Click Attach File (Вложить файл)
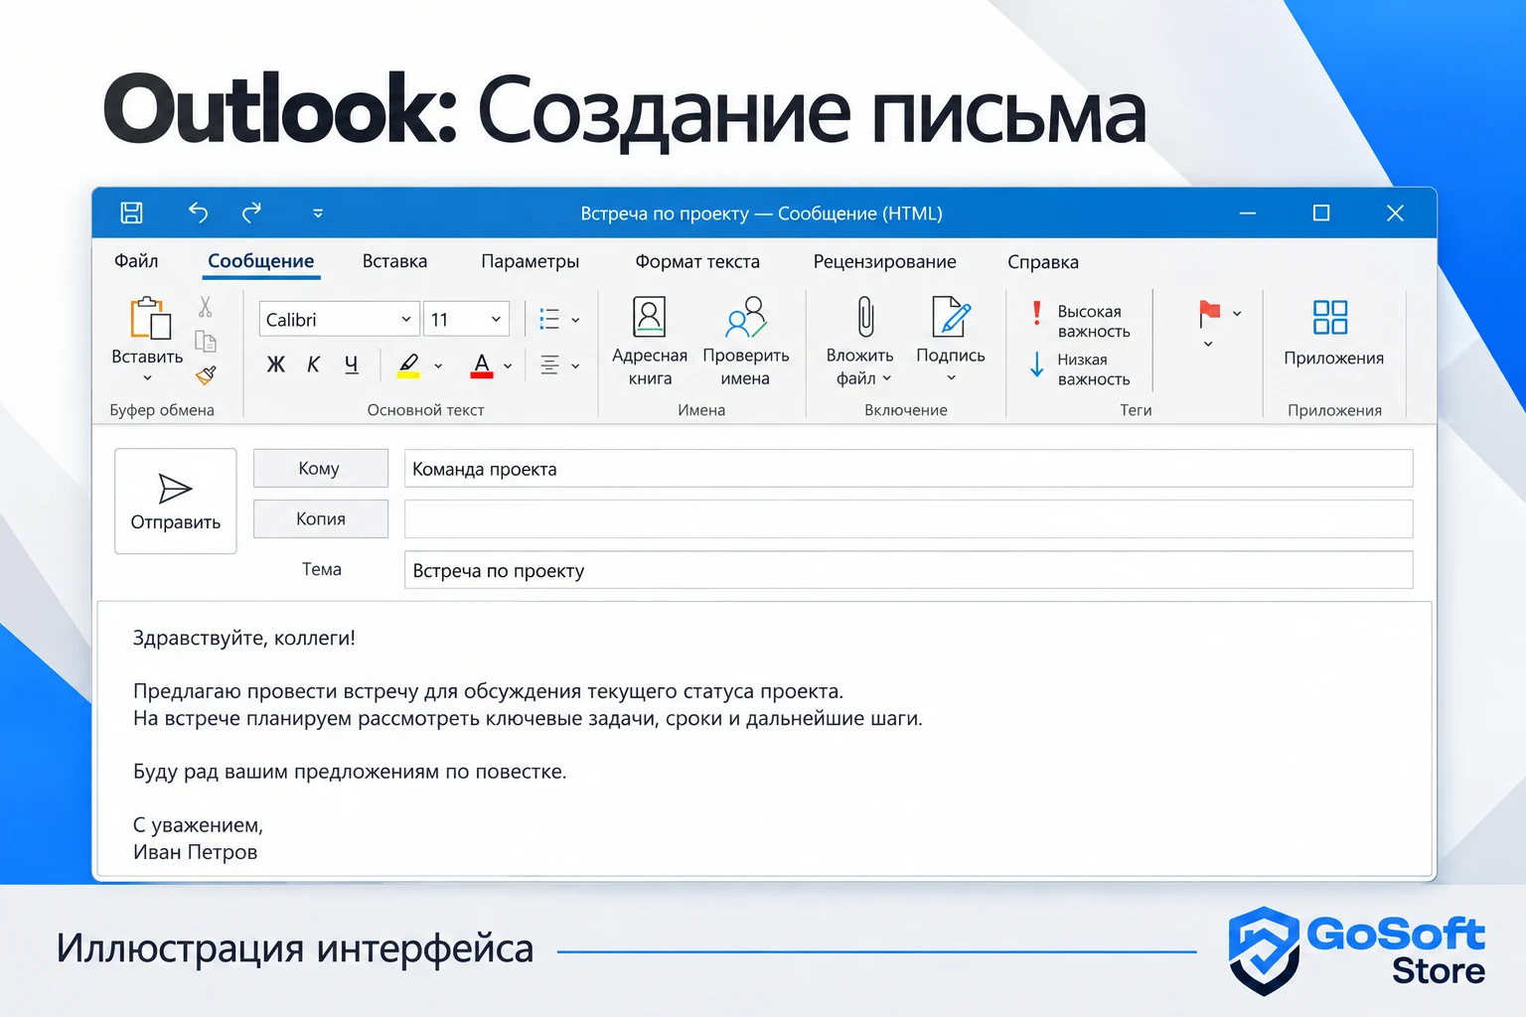The width and height of the screenshot is (1526, 1017). (x=860, y=342)
